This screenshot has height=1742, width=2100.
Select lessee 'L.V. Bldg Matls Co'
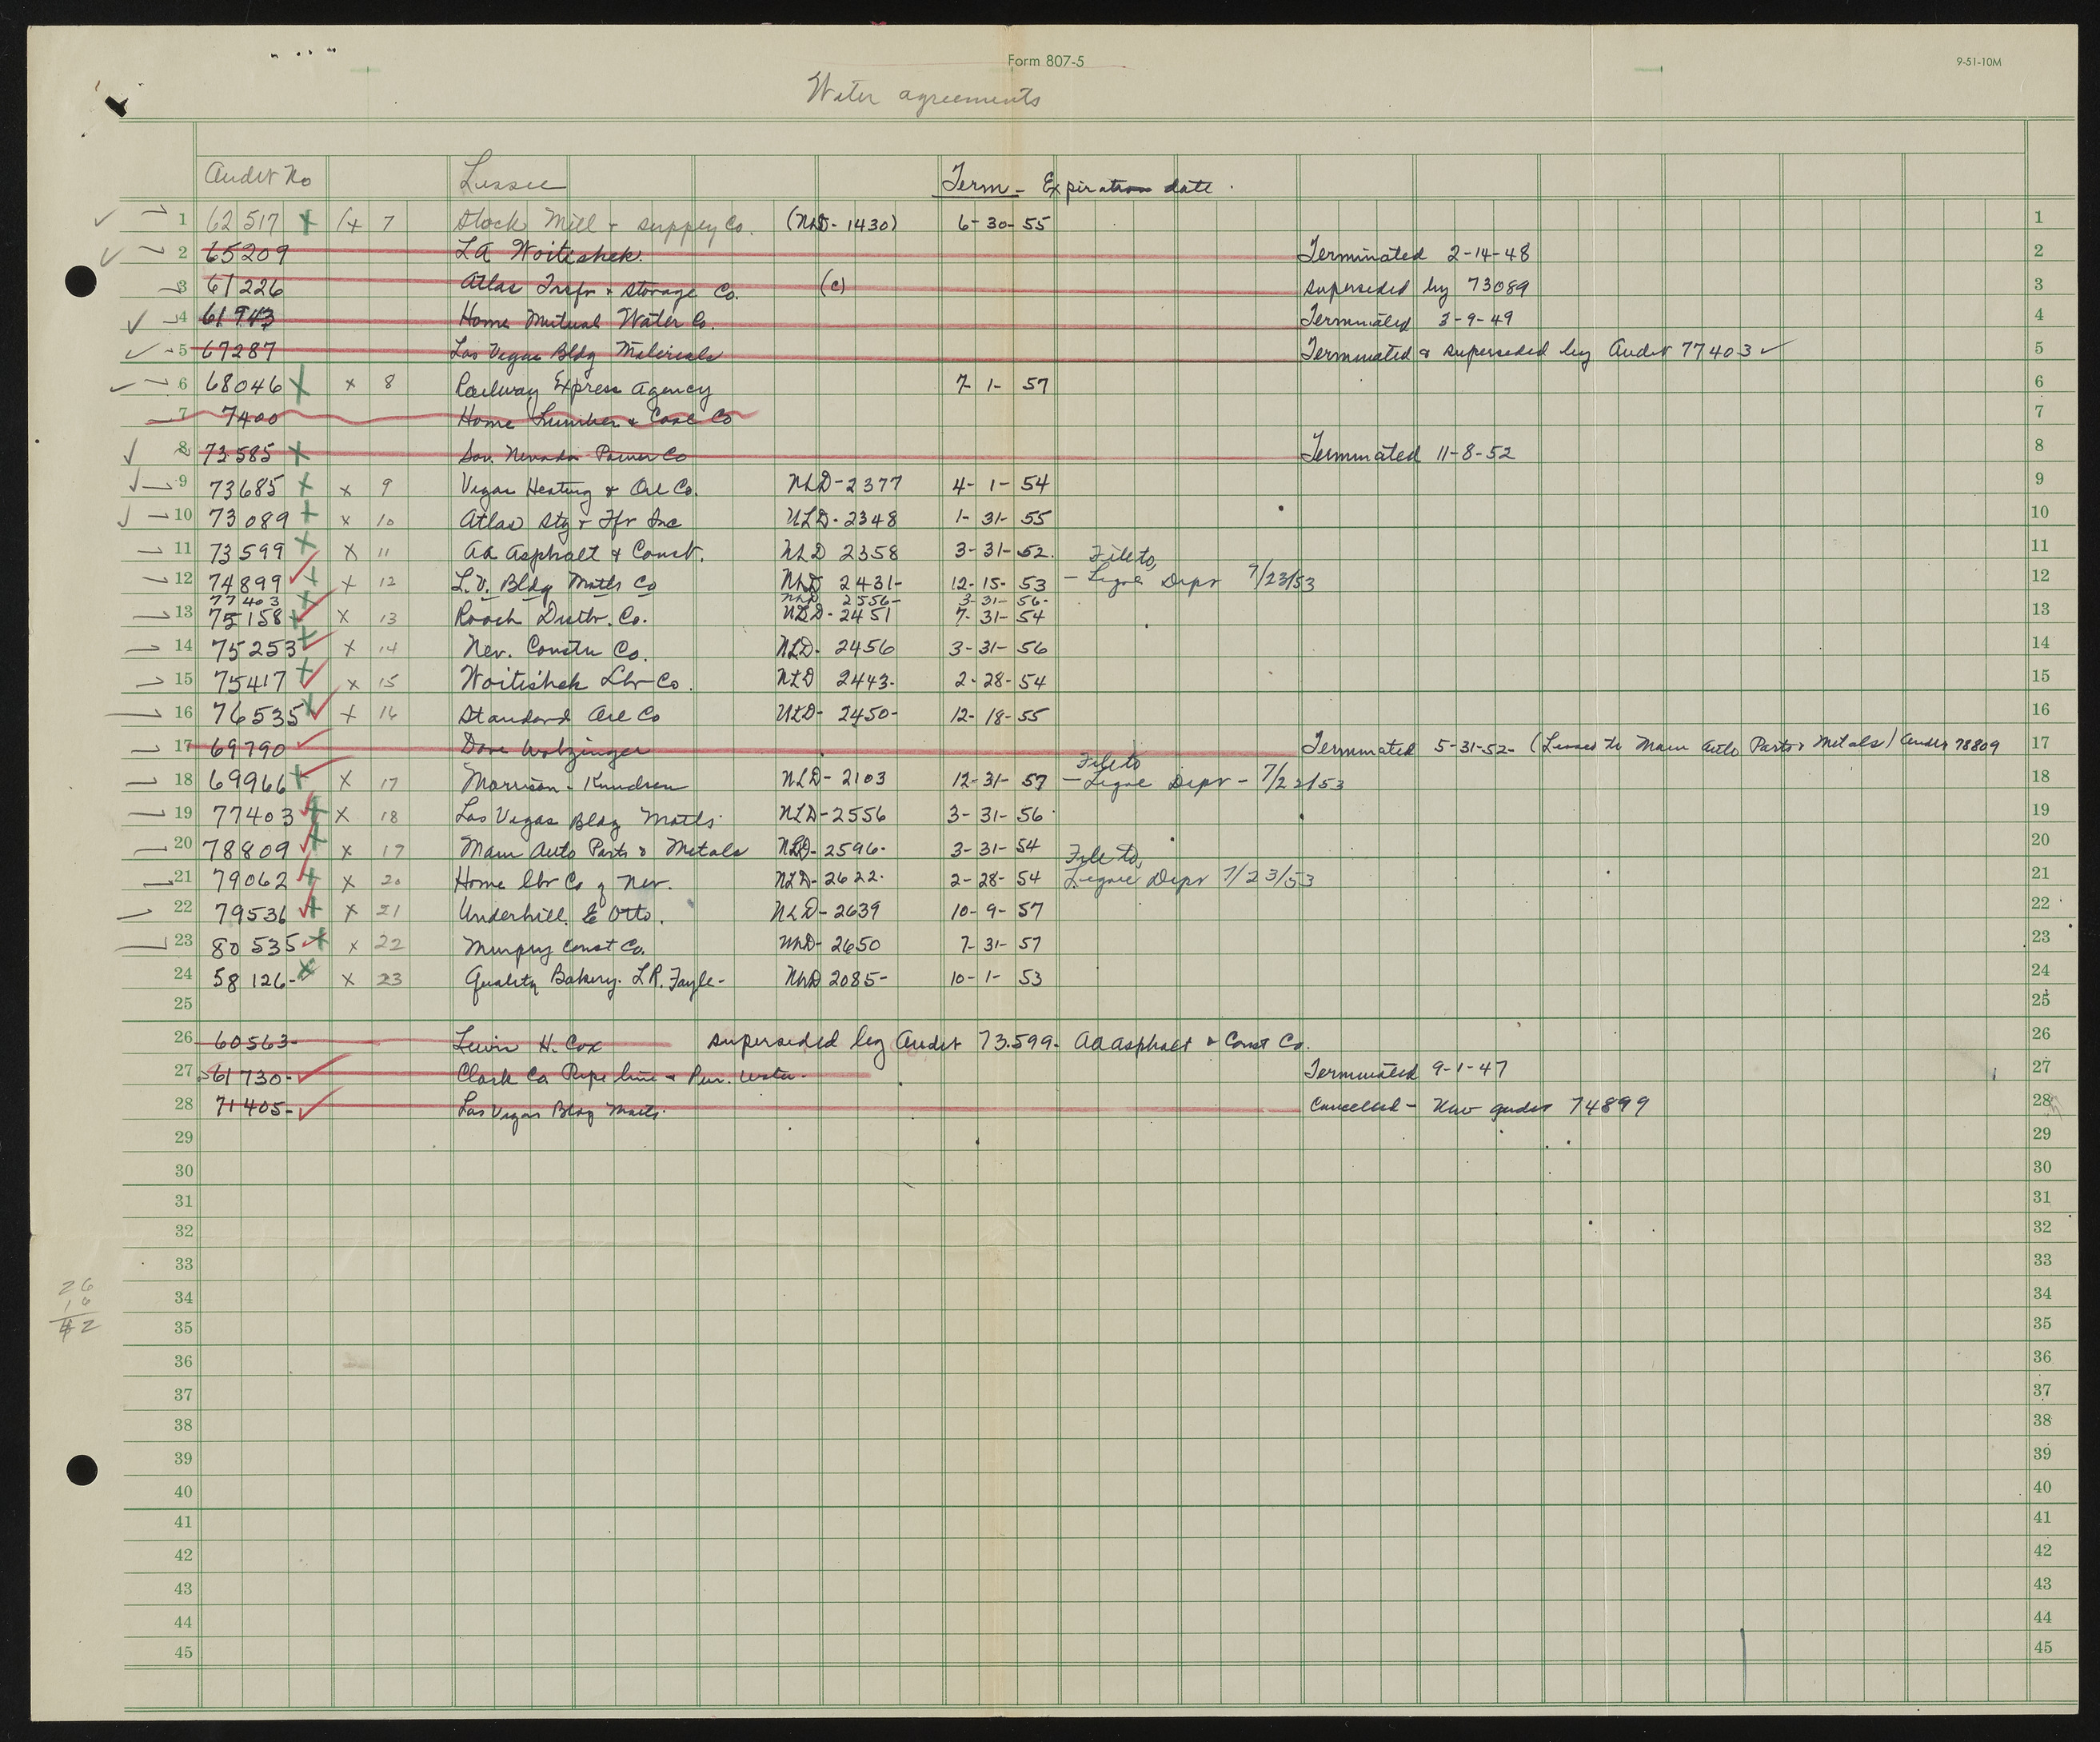[556, 584]
